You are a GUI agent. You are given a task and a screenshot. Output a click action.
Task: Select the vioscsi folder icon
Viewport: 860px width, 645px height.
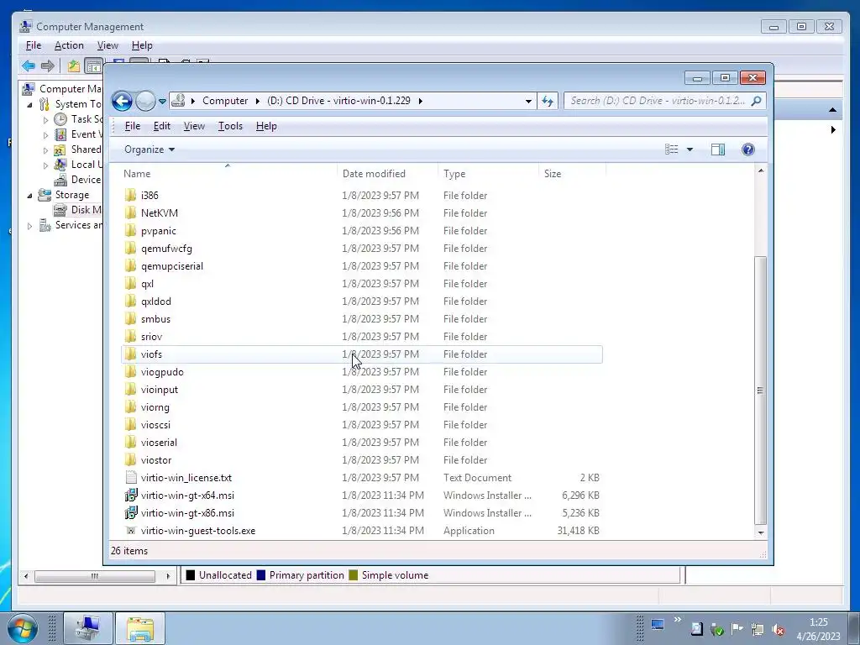(x=130, y=424)
